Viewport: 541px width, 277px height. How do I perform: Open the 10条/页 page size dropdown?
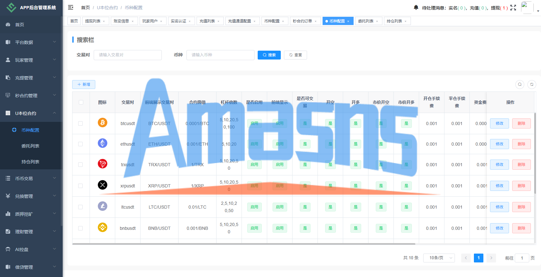point(439,258)
